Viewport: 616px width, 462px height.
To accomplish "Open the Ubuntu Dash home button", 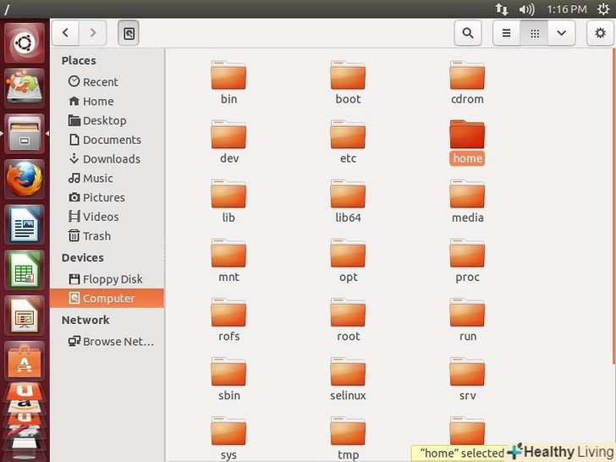I will coord(25,42).
